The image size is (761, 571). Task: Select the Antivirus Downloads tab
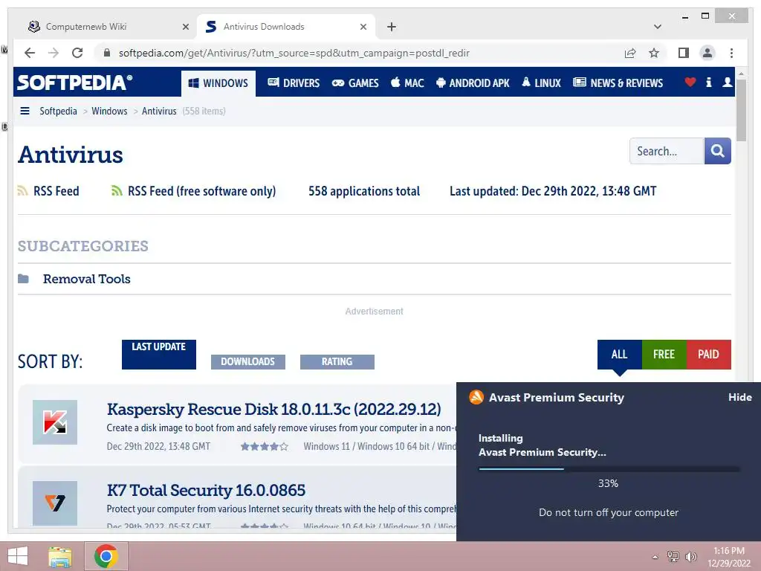(x=285, y=27)
